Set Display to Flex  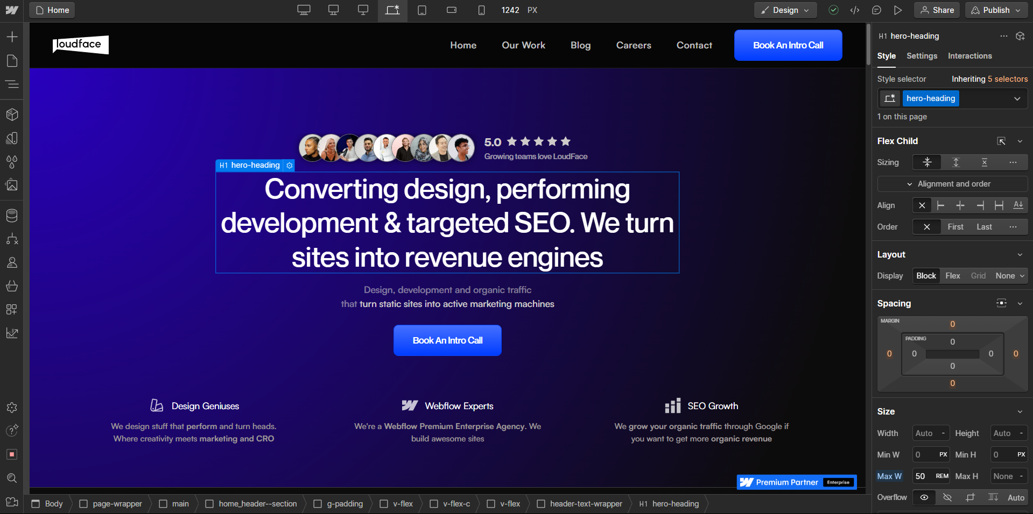coord(953,276)
